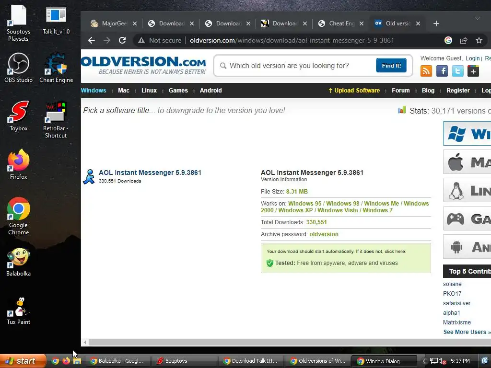Viewport: 491px width, 368px height.
Task: Click the 'click here' manual download text
Action: 395,251
